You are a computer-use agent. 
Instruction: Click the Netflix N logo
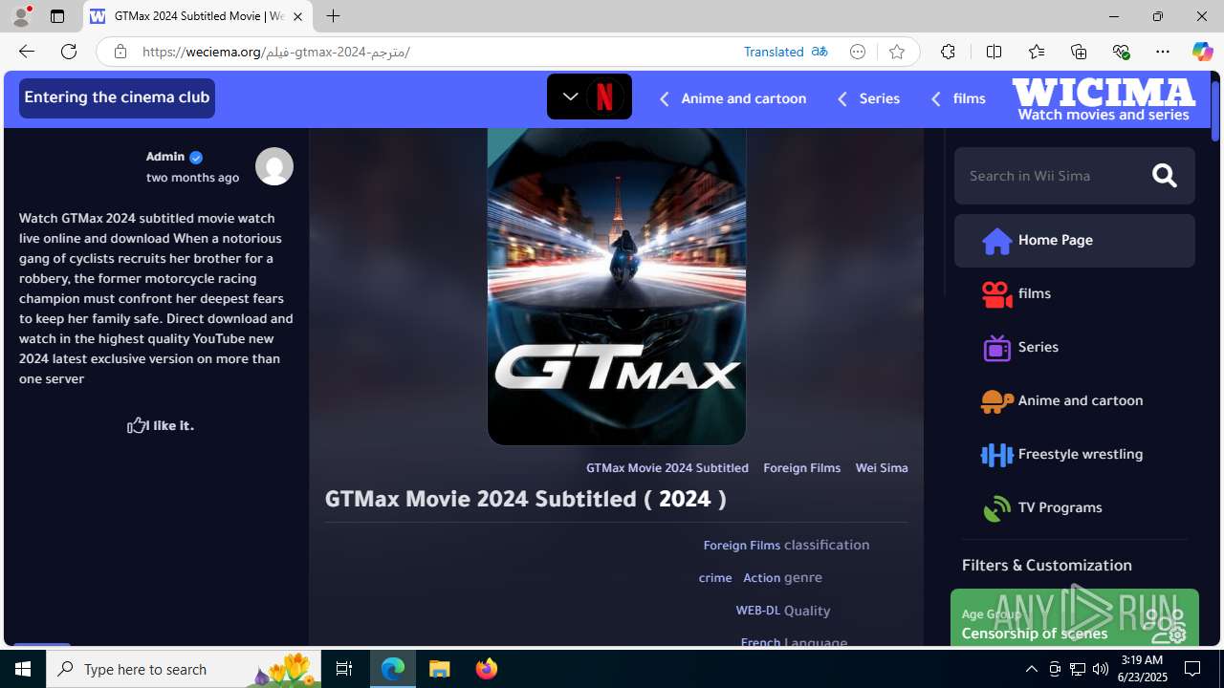tap(604, 97)
